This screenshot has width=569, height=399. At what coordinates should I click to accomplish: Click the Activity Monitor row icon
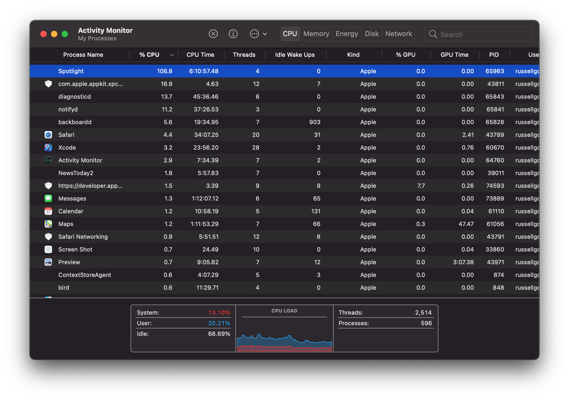[48, 160]
